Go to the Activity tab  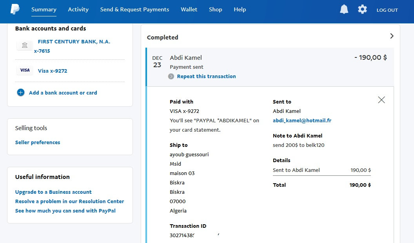tap(78, 9)
